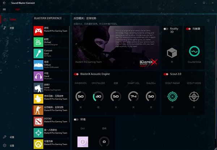Select the green movie camera profile icon

38,42
